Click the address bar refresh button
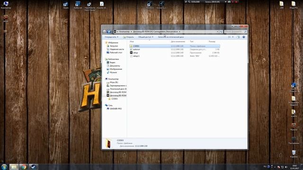This screenshot has width=303, height=170. pyautogui.click(x=221, y=32)
